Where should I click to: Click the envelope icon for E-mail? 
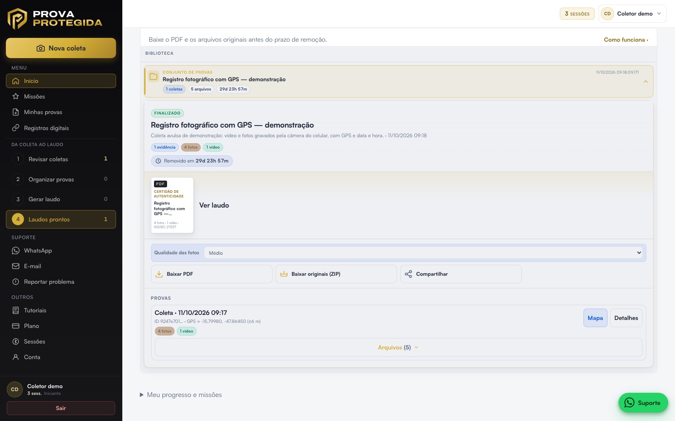(x=16, y=266)
